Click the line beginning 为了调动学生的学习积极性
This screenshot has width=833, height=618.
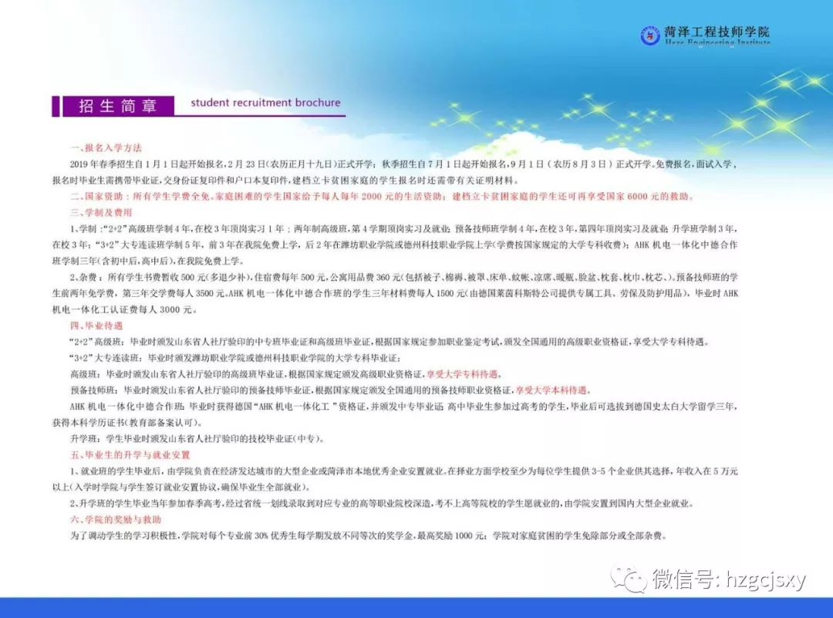368,535
